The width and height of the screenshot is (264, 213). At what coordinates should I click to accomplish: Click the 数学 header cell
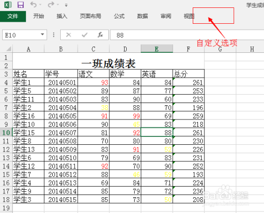pos(125,74)
